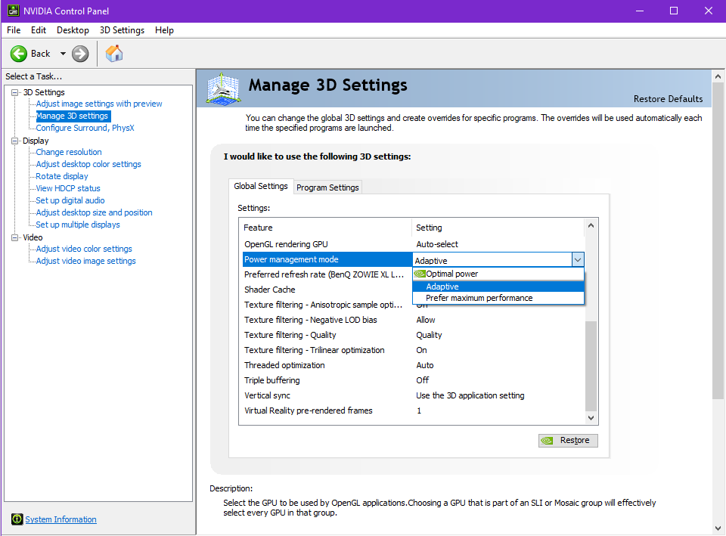Image resolution: width=726 pixels, height=536 pixels.
Task: Click the settings list scrollbar thumb
Action: click(x=591, y=366)
